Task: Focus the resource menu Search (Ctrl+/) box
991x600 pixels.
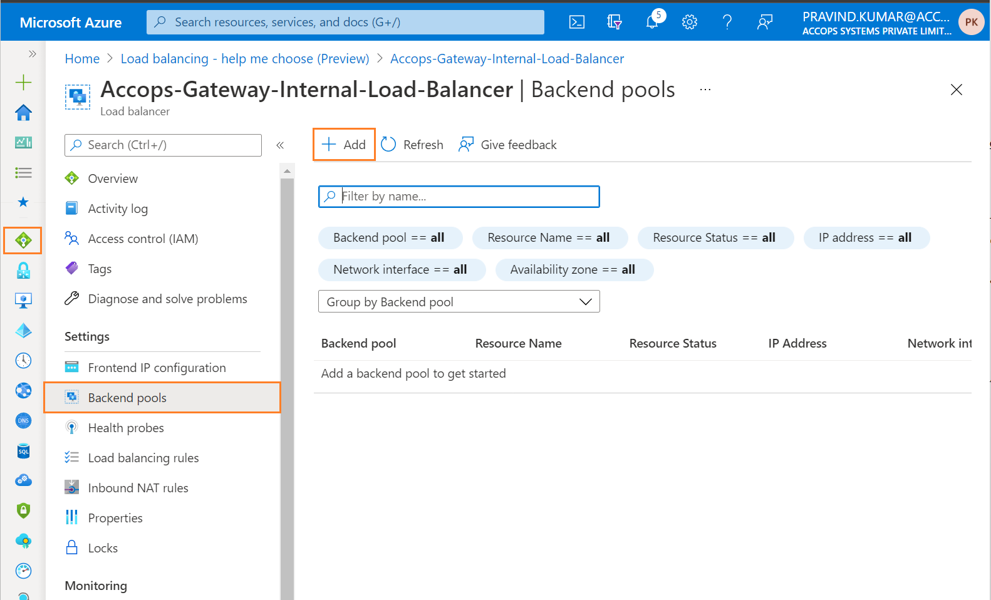Action: (x=163, y=145)
